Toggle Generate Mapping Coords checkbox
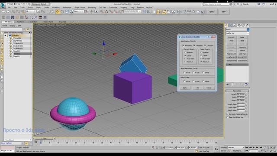The image size is (277, 156). click(x=228, y=114)
